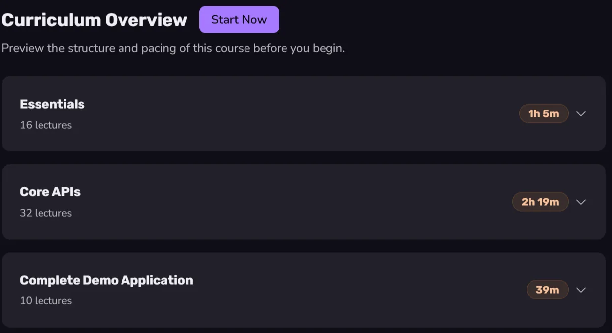Click the 10 lectures label

point(46,301)
